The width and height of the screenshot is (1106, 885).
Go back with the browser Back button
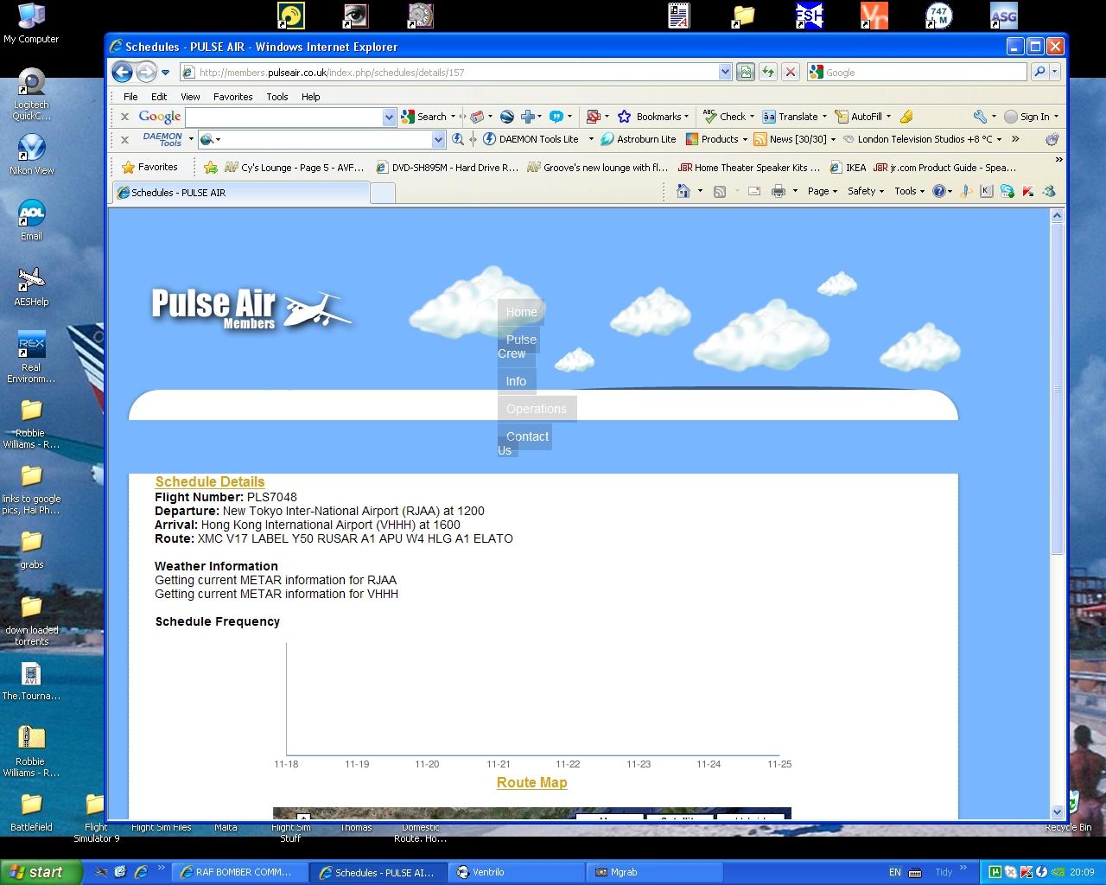(x=123, y=72)
